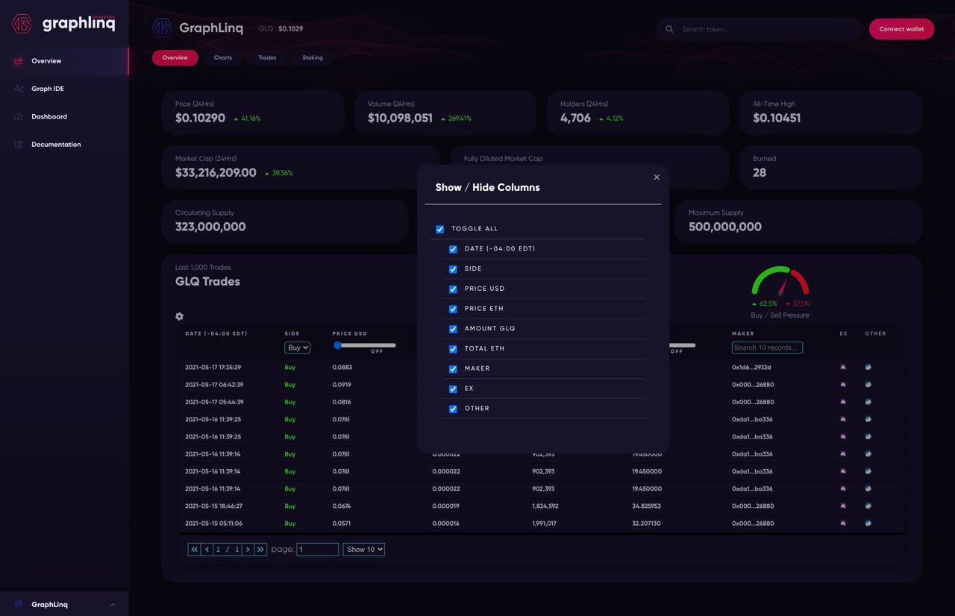Screen dimensions: 955x616
Task: Click the maker Search 10 records field
Action: 767,348
